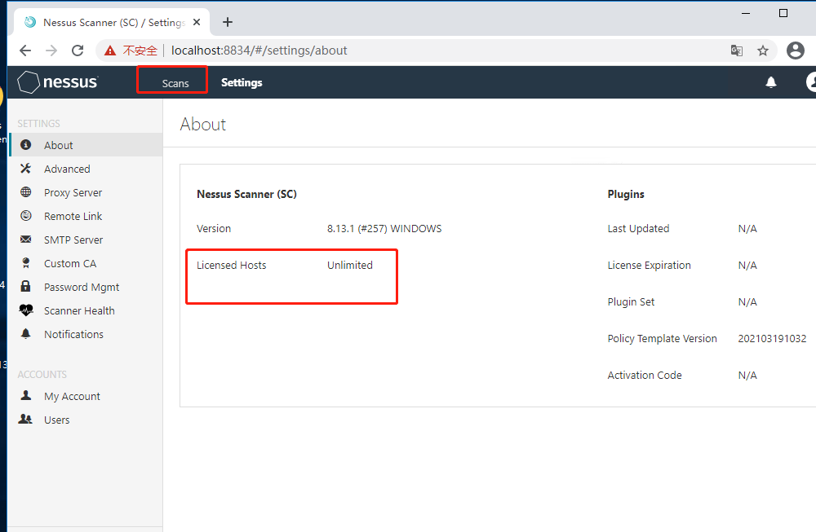
Task: Bookmark this page with the star
Action: (x=762, y=51)
